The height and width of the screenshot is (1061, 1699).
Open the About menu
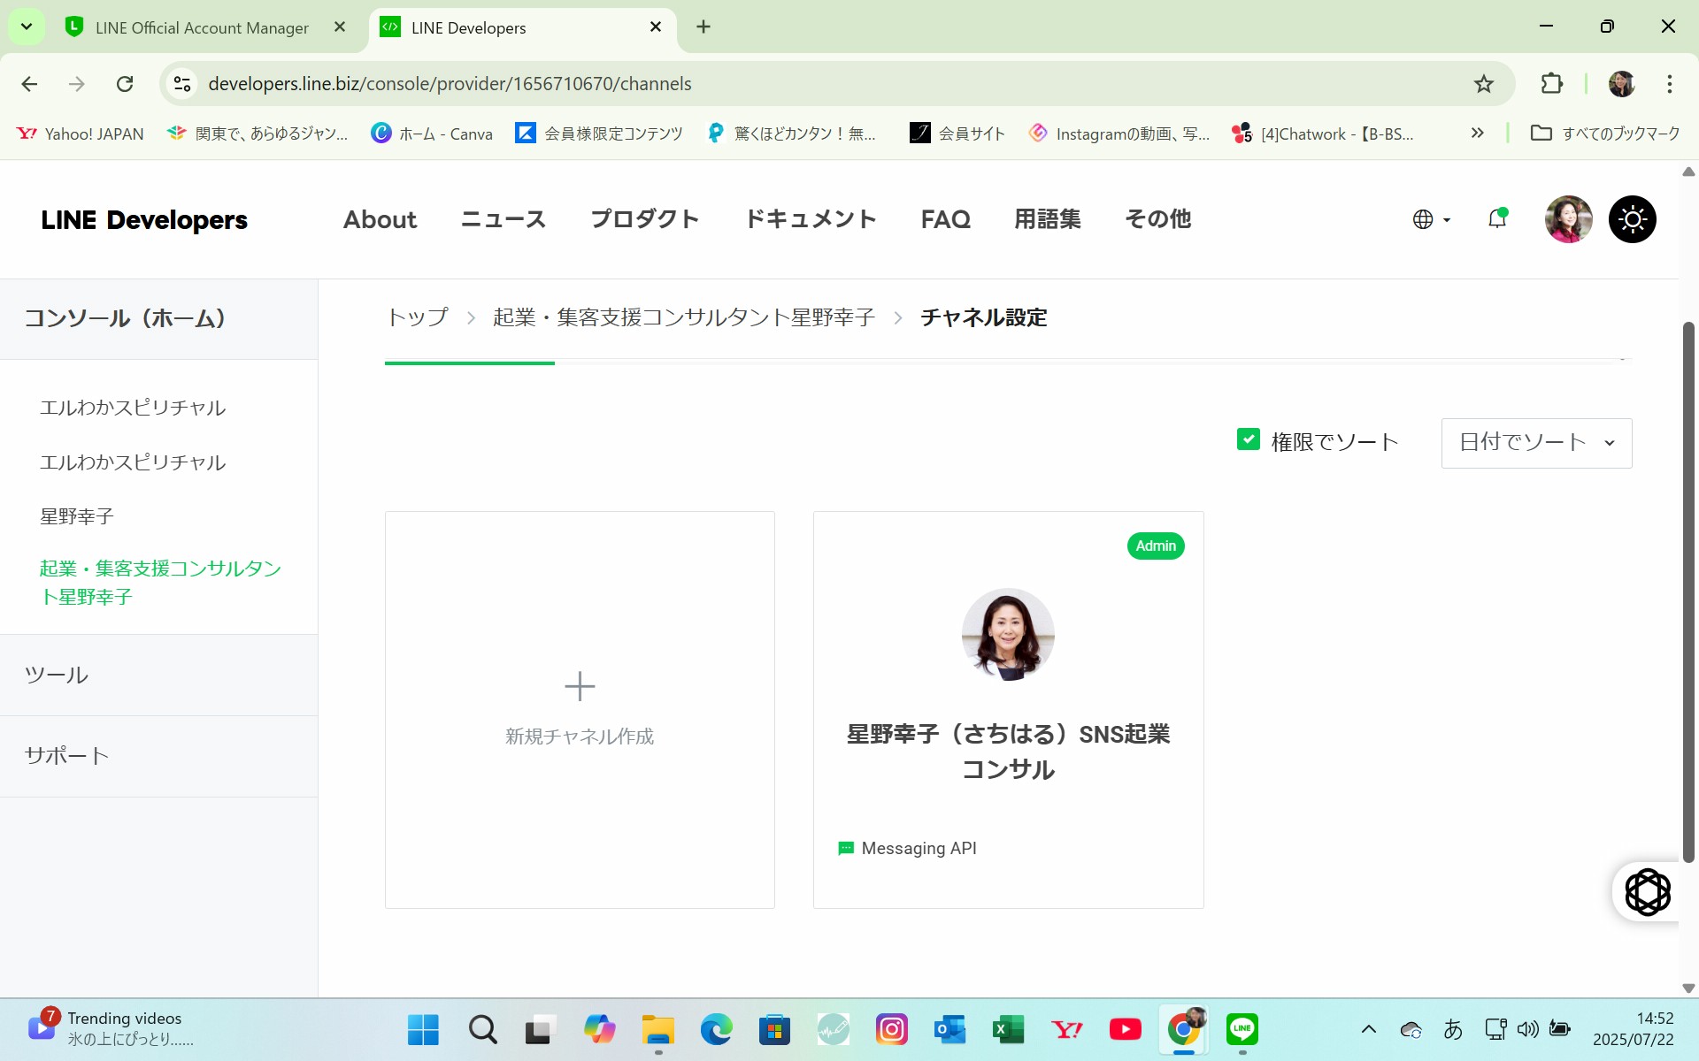[x=380, y=219]
